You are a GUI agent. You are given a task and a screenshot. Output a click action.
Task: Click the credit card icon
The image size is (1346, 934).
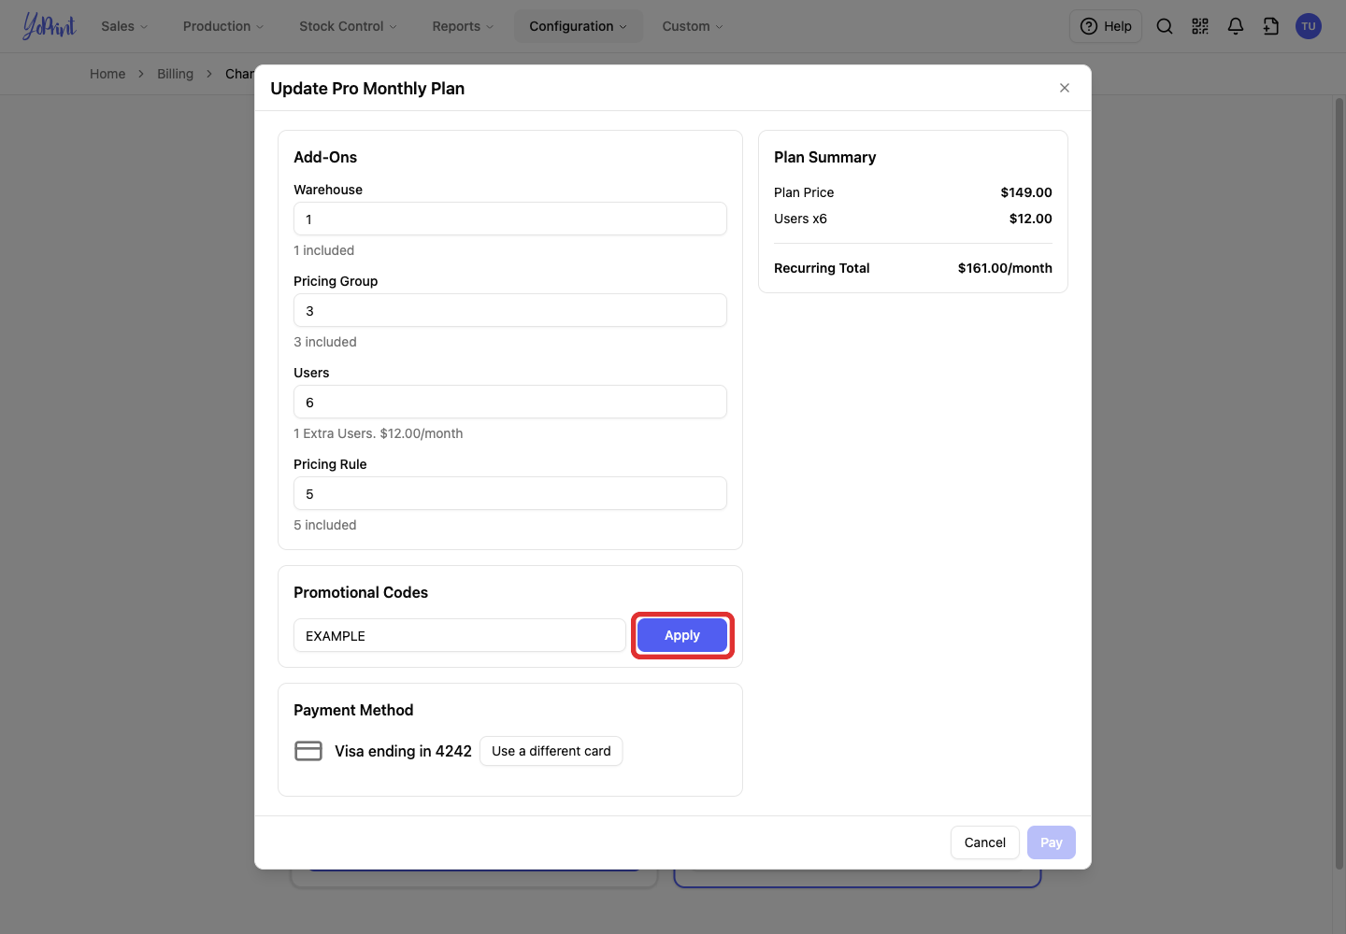tap(308, 751)
